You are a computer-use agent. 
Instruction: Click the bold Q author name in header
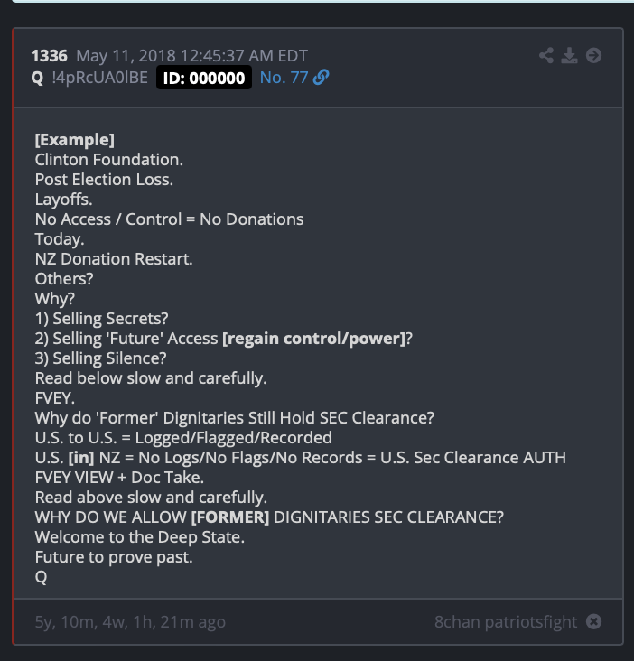(38, 78)
